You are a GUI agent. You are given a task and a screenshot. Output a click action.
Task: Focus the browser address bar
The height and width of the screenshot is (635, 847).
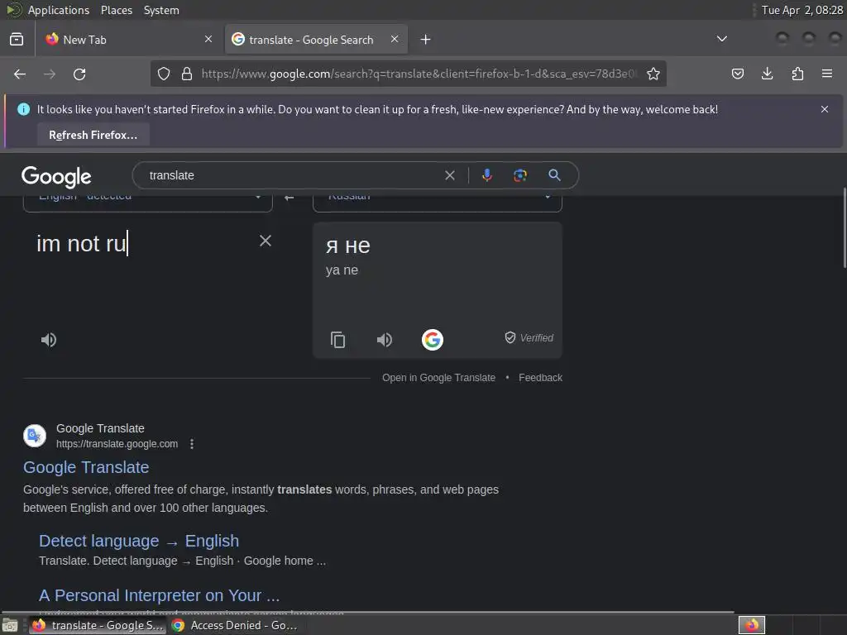(x=419, y=74)
